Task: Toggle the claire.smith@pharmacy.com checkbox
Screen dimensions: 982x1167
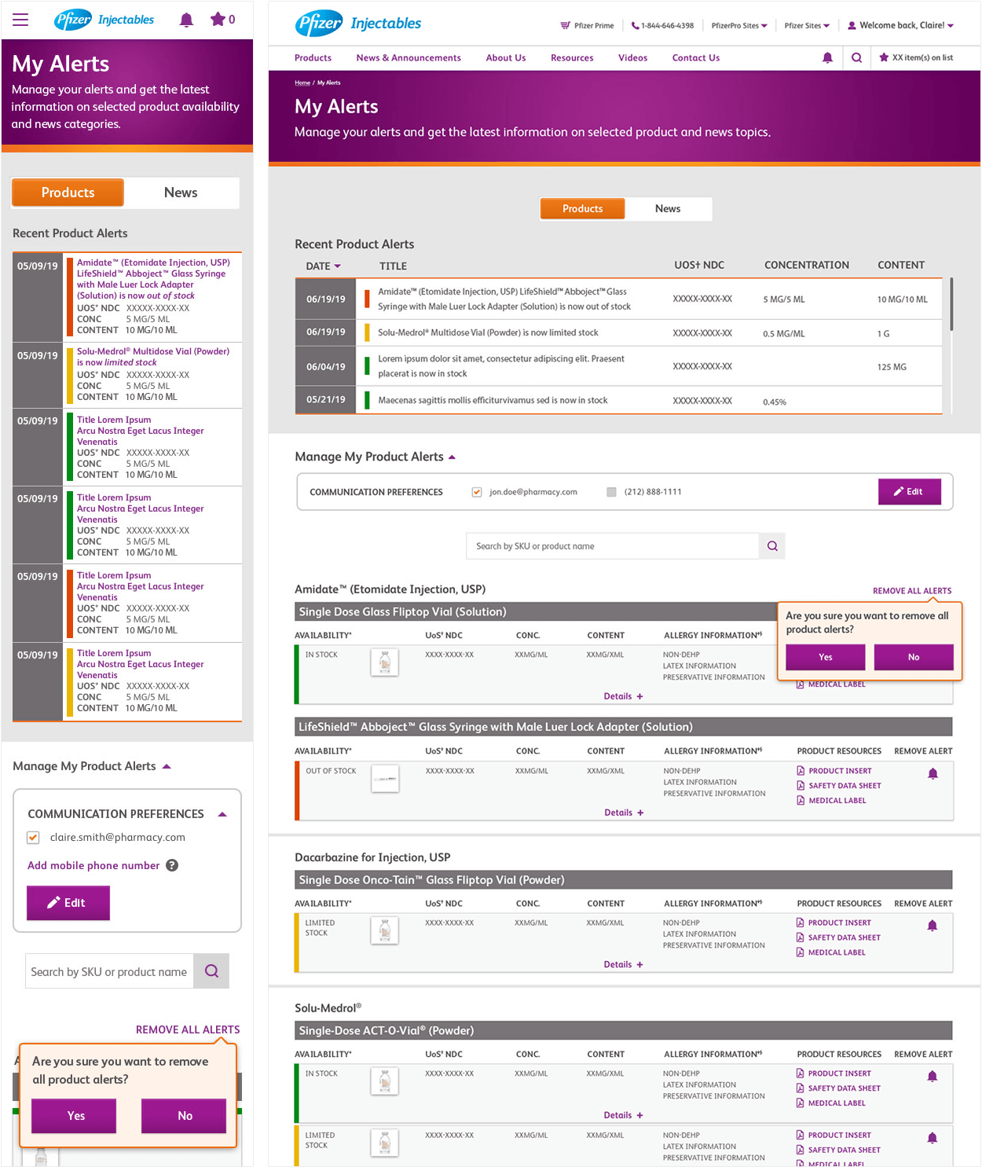Action: [33, 838]
